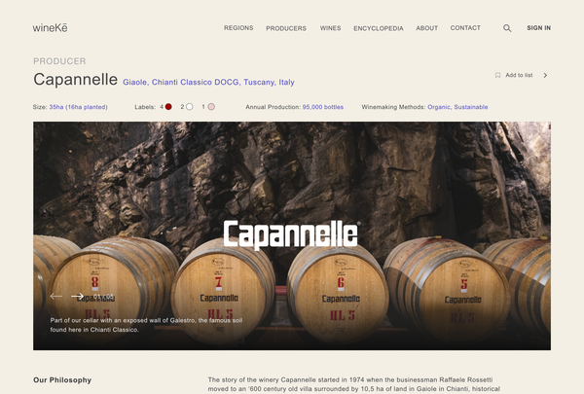584x394 pixels.
Task: Click the Our Philosophy heading
Action: (62, 379)
